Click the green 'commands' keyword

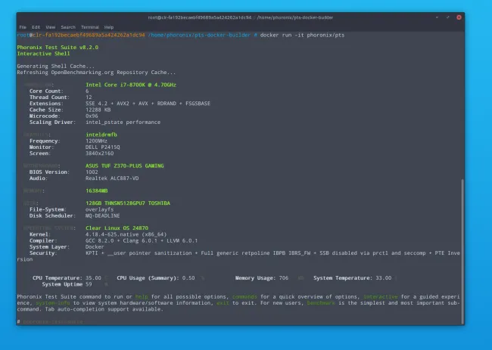coord(244,297)
